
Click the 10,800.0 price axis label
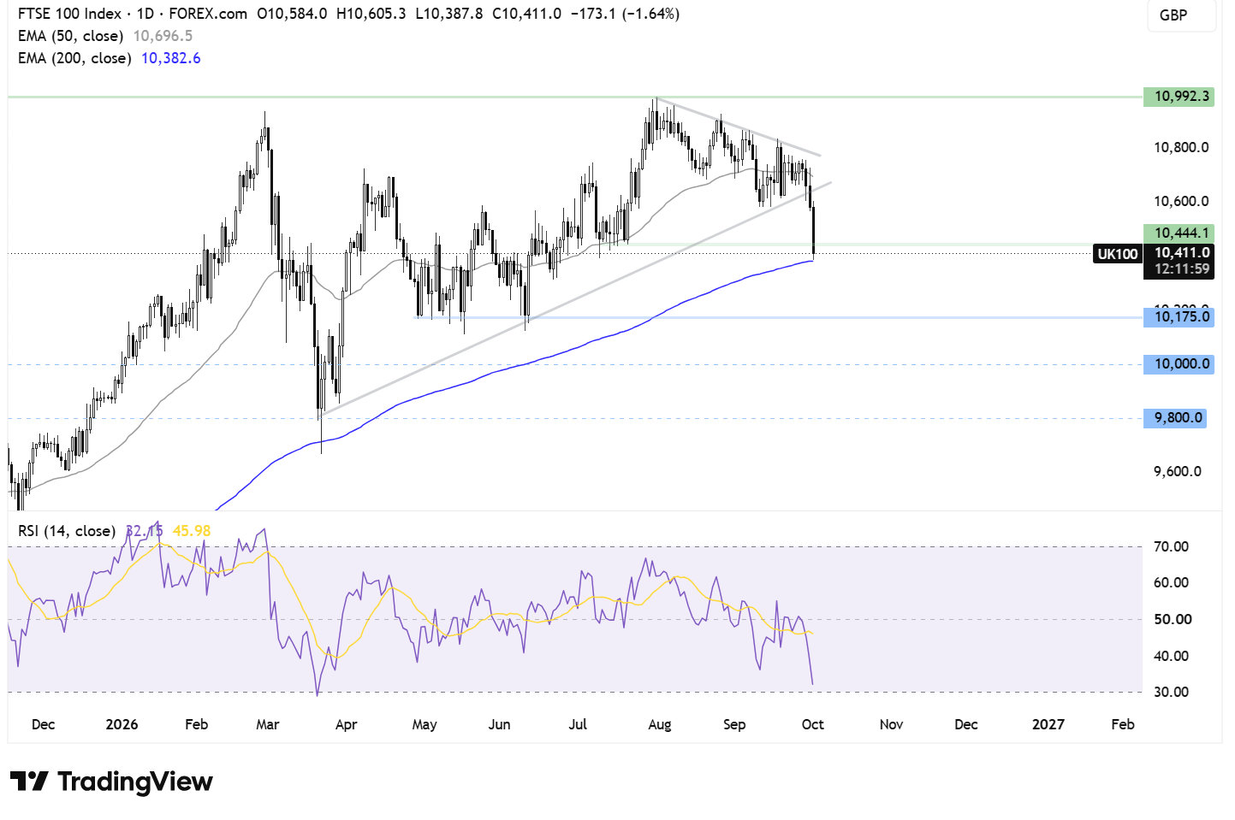(1181, 147)
